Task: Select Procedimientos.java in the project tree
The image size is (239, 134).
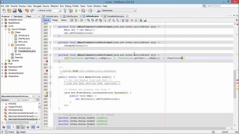Action: pos(27,51)
